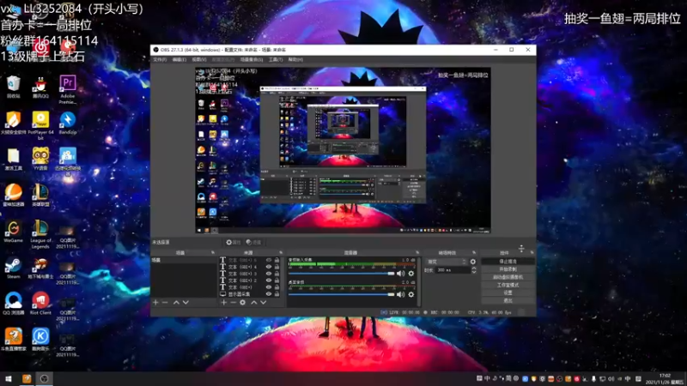This screenshot has height=386, width=687.
Task: Toggle visibility of the 显示器采集 source
Action: (269, 294)
